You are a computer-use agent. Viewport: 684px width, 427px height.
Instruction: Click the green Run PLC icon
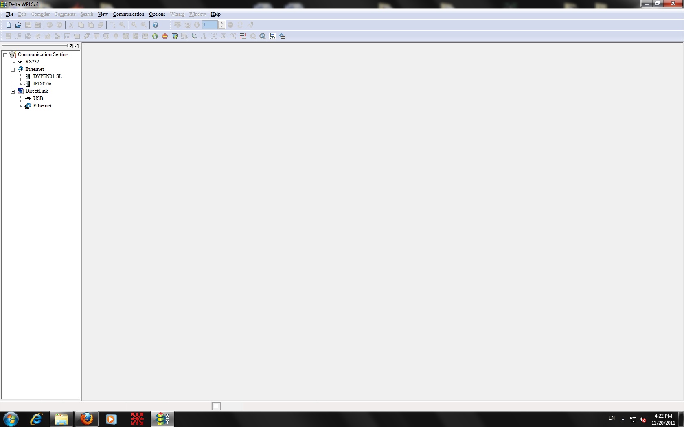[155, 36]
